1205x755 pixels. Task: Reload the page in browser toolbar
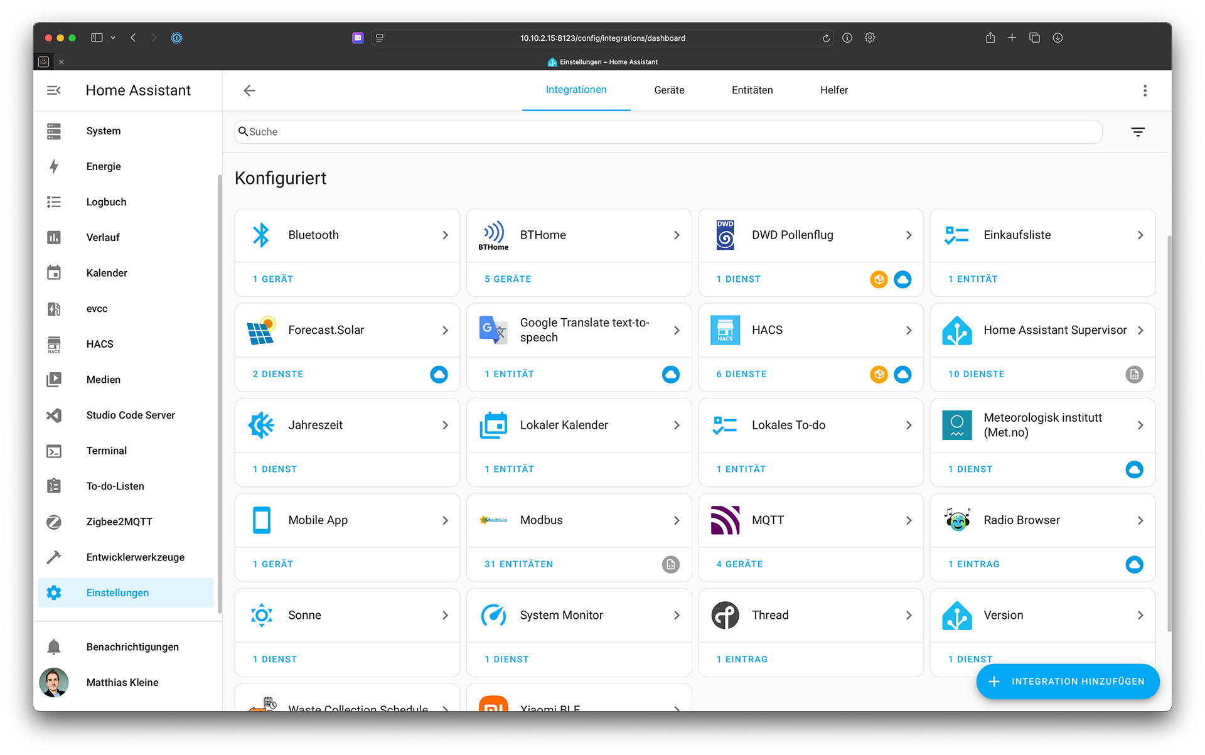pyautogui.click(x=826, y=38)
